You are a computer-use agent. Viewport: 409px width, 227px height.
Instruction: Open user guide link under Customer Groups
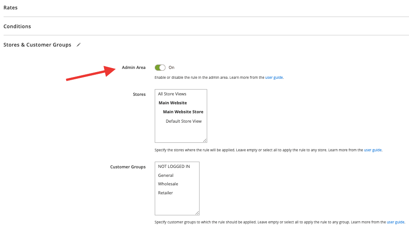pyautogui.click(x=396, y=222)
